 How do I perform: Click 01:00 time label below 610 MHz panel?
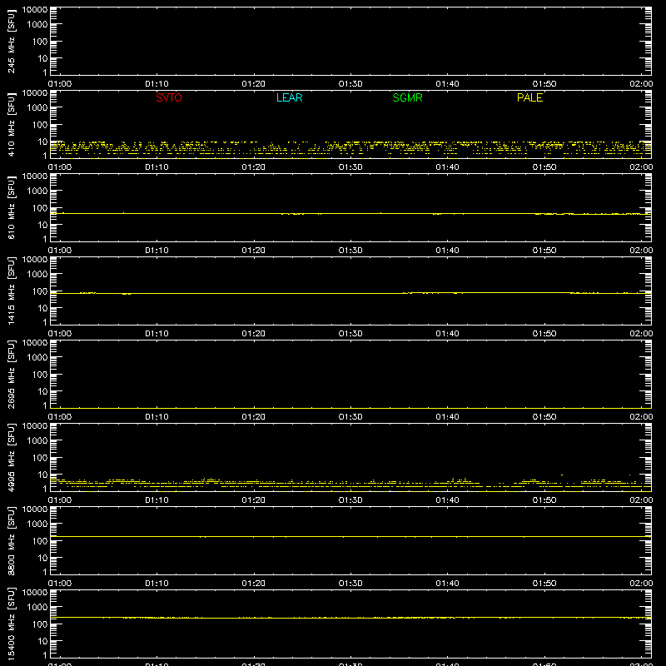point(60,251)
